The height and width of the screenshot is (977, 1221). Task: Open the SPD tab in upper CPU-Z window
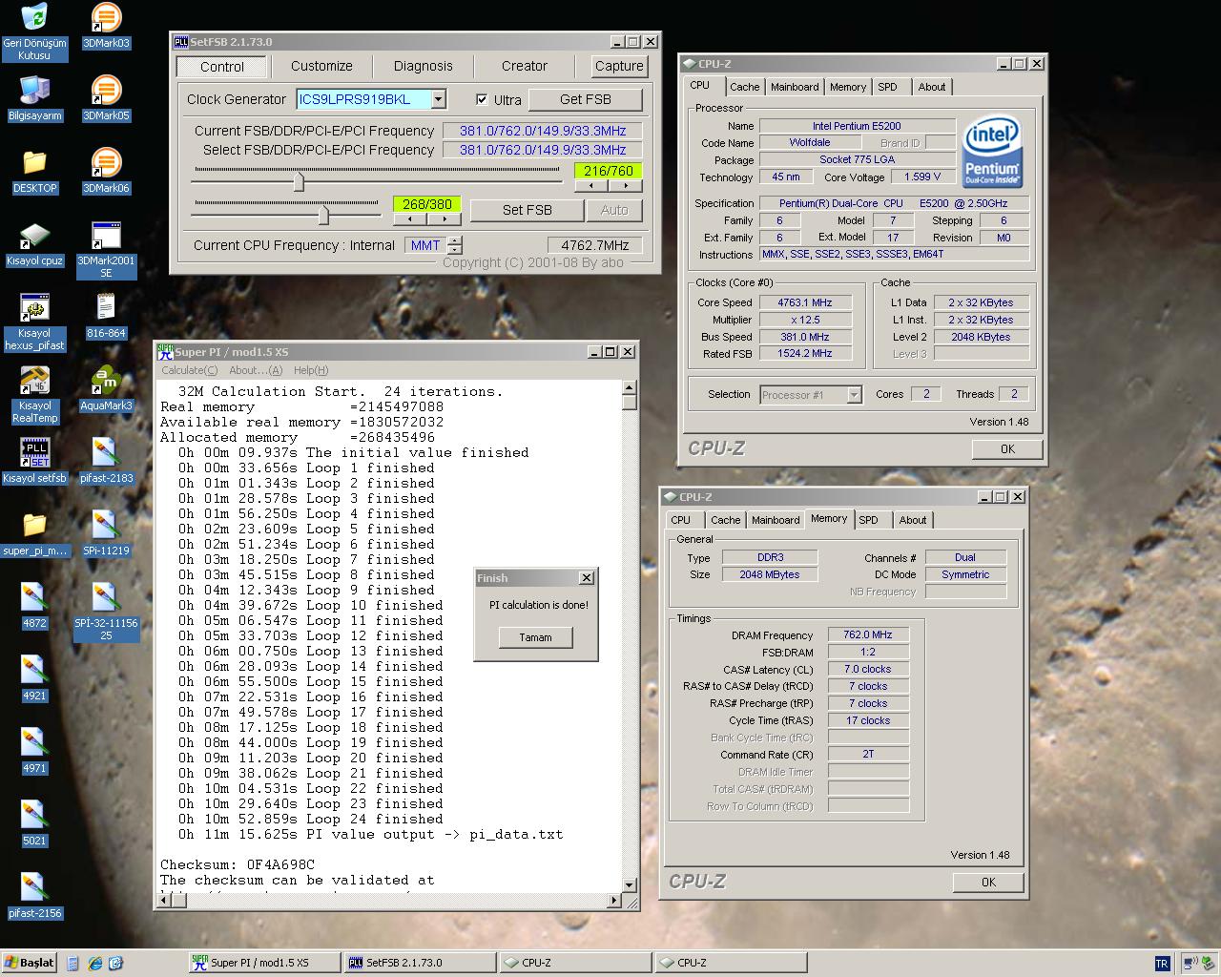tap(887, 87)
